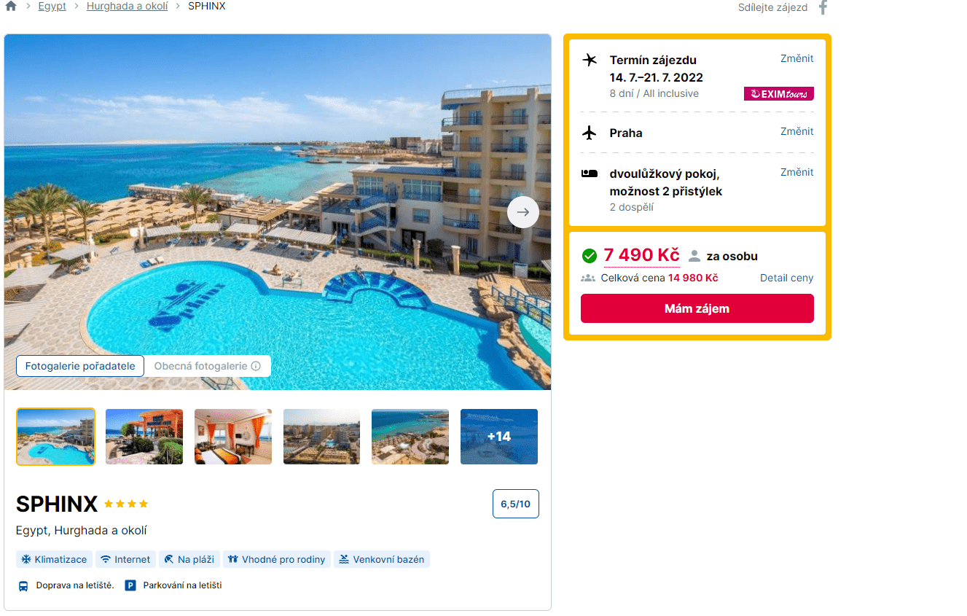Open the Hurghada a okolí breadcrumb link

point(127,6)
